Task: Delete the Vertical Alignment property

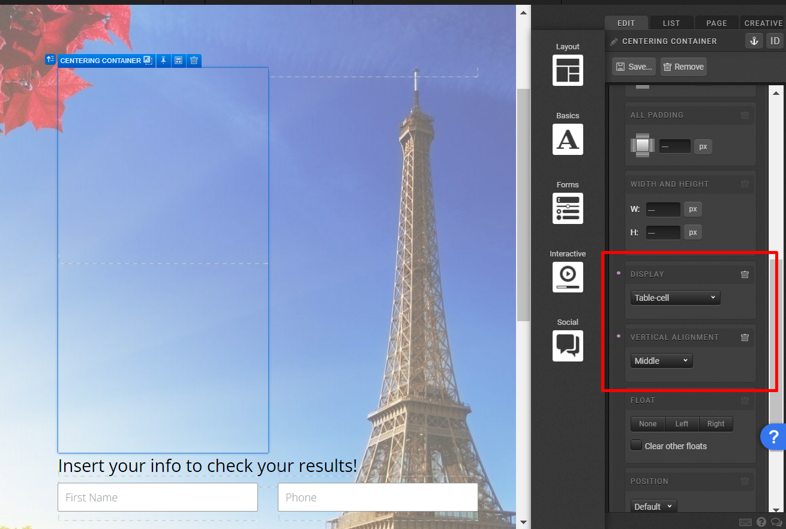Action: click(x=745, y=337)
